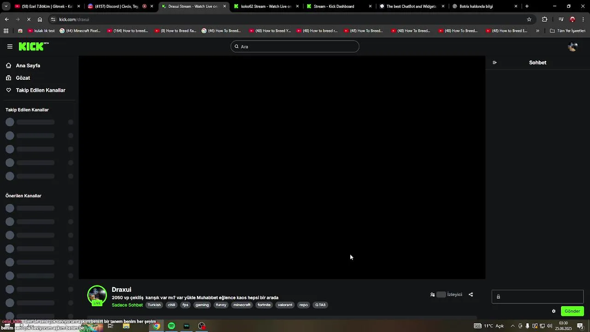Screen dimensions: 590x332
Task: Click the Sohbet panel header
Action: click(x=537, y=63)
